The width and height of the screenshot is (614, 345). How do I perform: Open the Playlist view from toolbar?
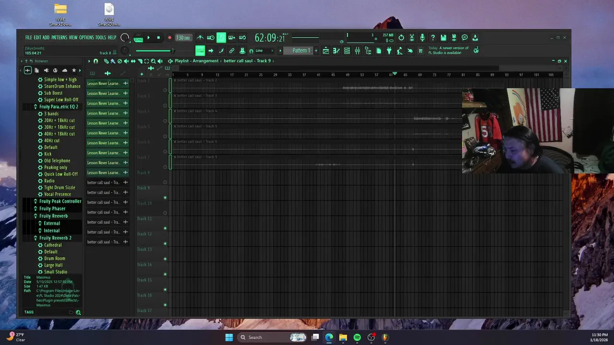pyautogui.click(x=326, y=50)
